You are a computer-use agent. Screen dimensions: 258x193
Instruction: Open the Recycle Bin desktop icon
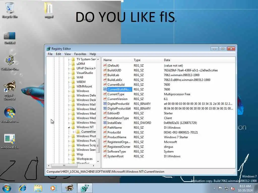coord(10,10)
